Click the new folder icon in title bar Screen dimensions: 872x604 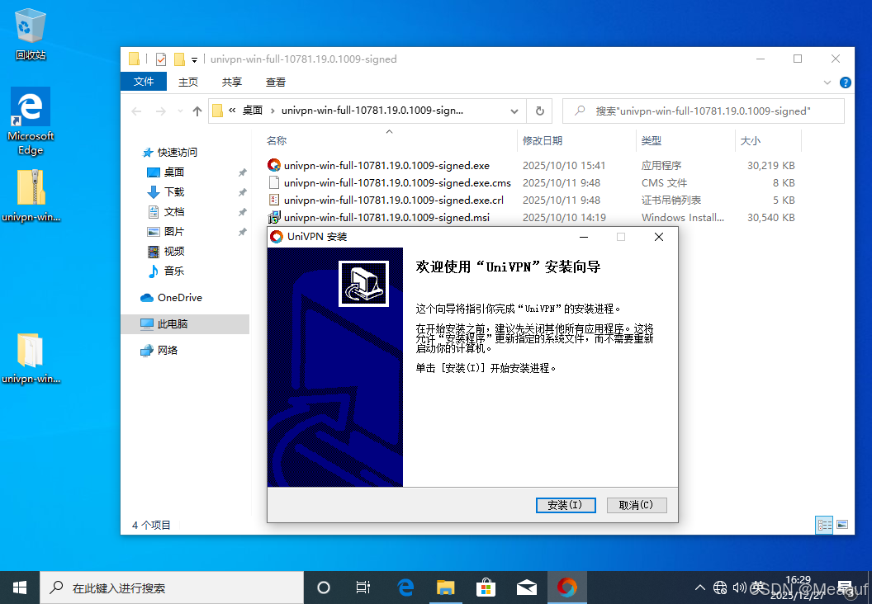click(x=179, y=59)
